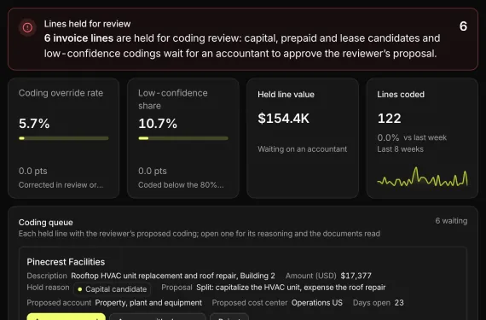Click the 'Coding queue' heading
This screenshot has height=320, width=486.
(46, 223)
